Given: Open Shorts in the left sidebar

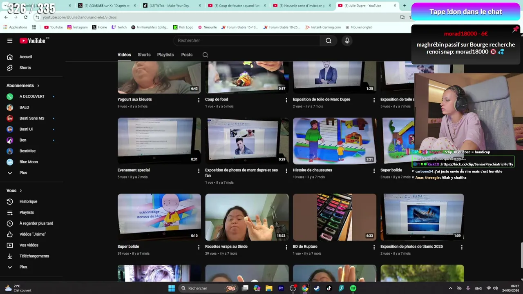Looking at the screenshot, I should [25, 68].
